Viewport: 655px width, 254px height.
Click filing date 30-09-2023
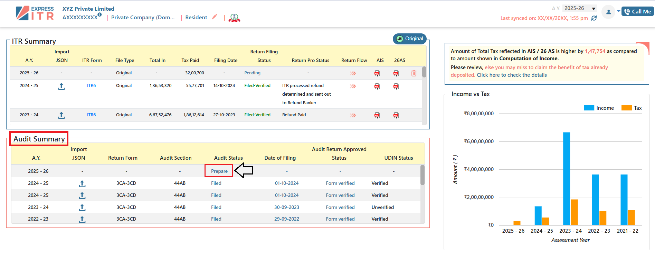(x=287, y=207)
